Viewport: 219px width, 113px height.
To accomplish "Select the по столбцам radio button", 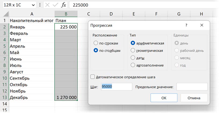I will coord(96,50).
